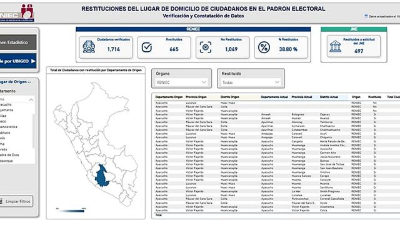Click the Oyolo district cell
Viewport: 400px width, 225px height.
click(324, 203)
